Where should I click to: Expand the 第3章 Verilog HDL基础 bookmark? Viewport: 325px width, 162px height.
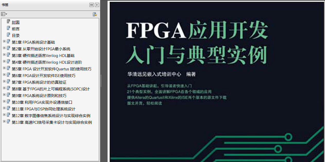point(4,54)
